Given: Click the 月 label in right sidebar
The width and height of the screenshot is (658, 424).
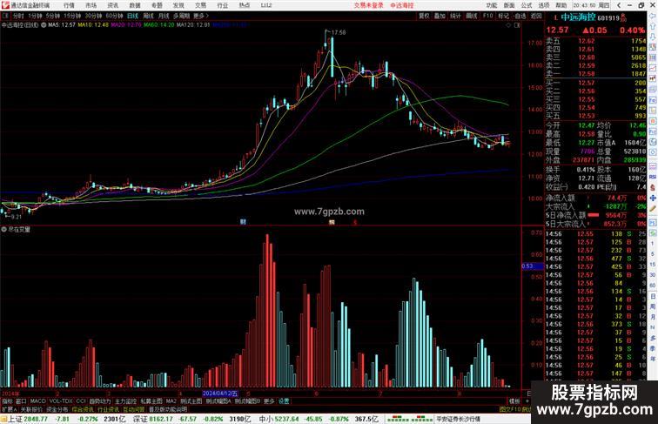Looking at the screenshot, I should 653,318.
